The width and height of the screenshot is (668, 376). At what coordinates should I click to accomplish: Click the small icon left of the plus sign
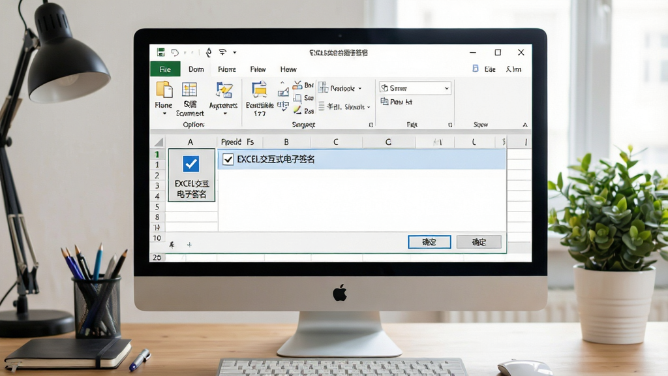pos(172,245)
